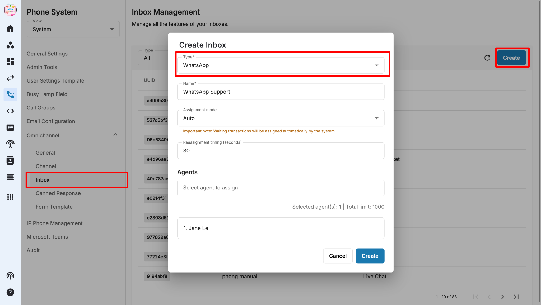Open Form Template submenu

point(54,207)
